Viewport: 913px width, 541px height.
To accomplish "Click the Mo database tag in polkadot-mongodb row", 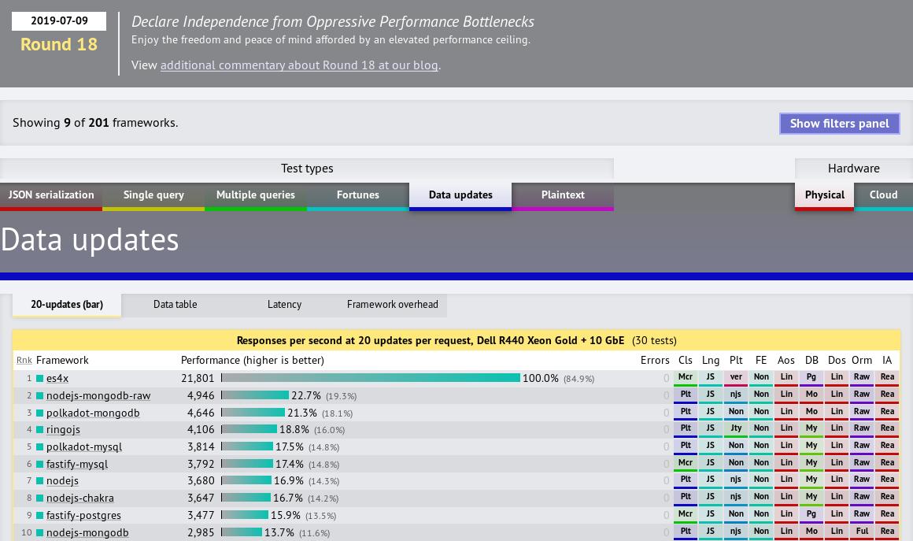I will coord(811,412).
